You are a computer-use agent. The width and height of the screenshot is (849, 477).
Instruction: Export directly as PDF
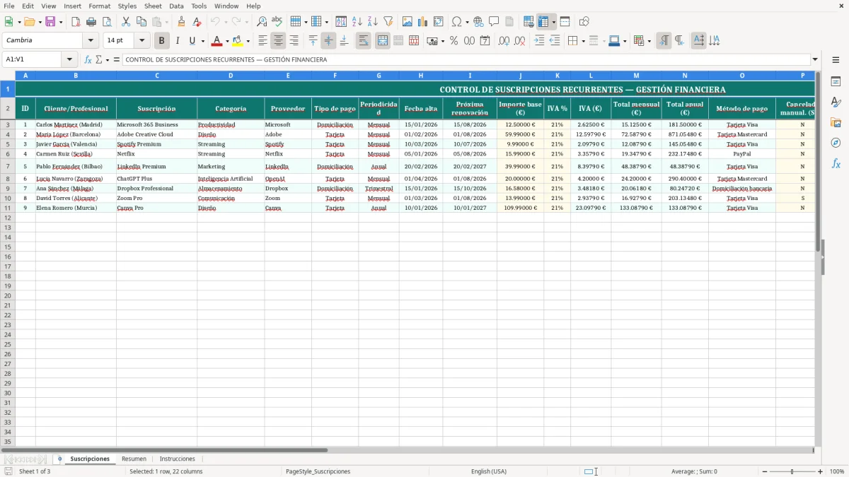pos(76,22)
